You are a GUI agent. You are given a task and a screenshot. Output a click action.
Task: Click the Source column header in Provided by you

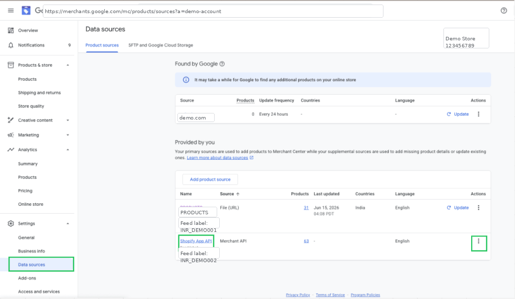(227, 194)
